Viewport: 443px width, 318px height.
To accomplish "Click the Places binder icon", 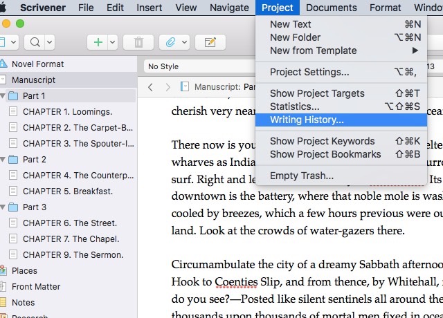I will pyautogui.click(x=3, y=270).
